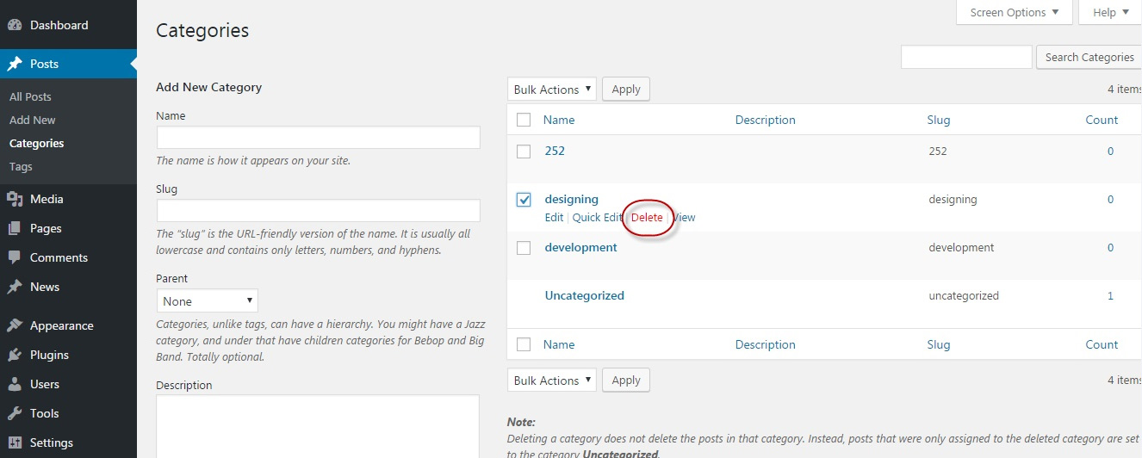Click the Plugins plug icon
The height and width of the screenshot is (458, 1142).
[15, 355]
